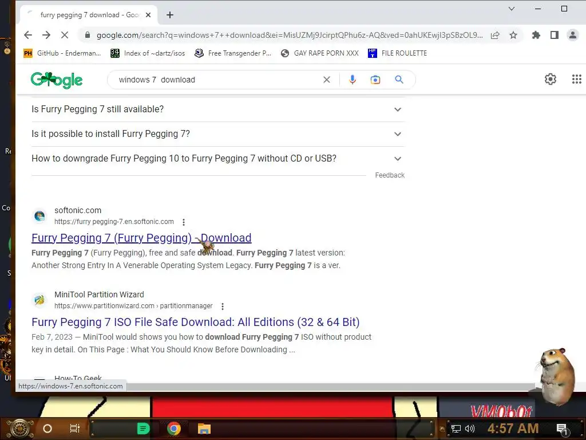Bookmark this page with the star

[x=513, y=35]
